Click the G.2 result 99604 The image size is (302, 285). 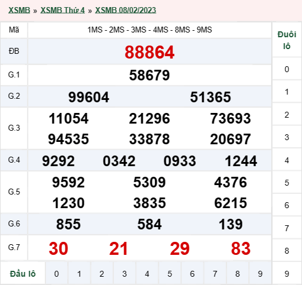click(x=88, y=97)
